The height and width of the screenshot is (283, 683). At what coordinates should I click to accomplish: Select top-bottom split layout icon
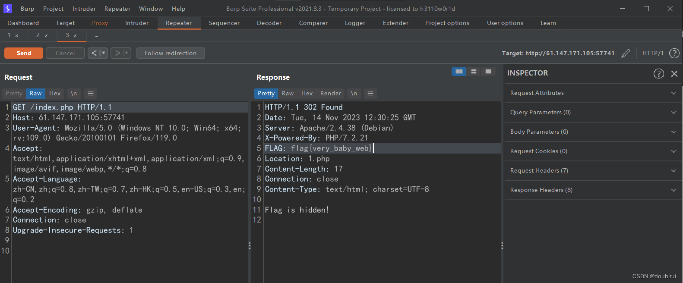coord(474,71)
